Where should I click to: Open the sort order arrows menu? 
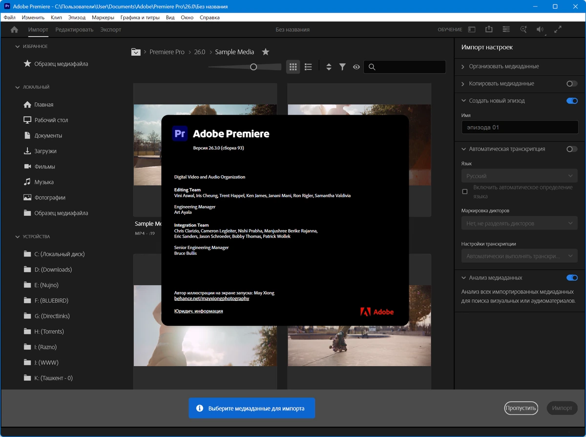(329, 67)
